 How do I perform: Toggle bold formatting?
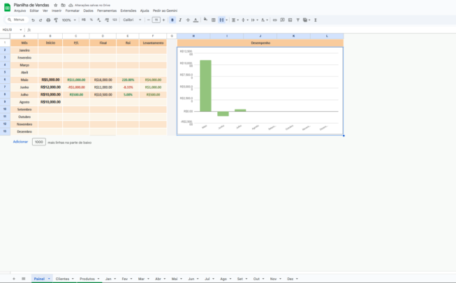pyautogui.click(x=172, y=20)
